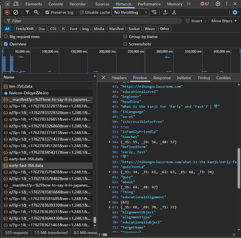Filter requests by Fetch/XHR type
The width and height of the screenshot is (241, 238).
point(25,29)
